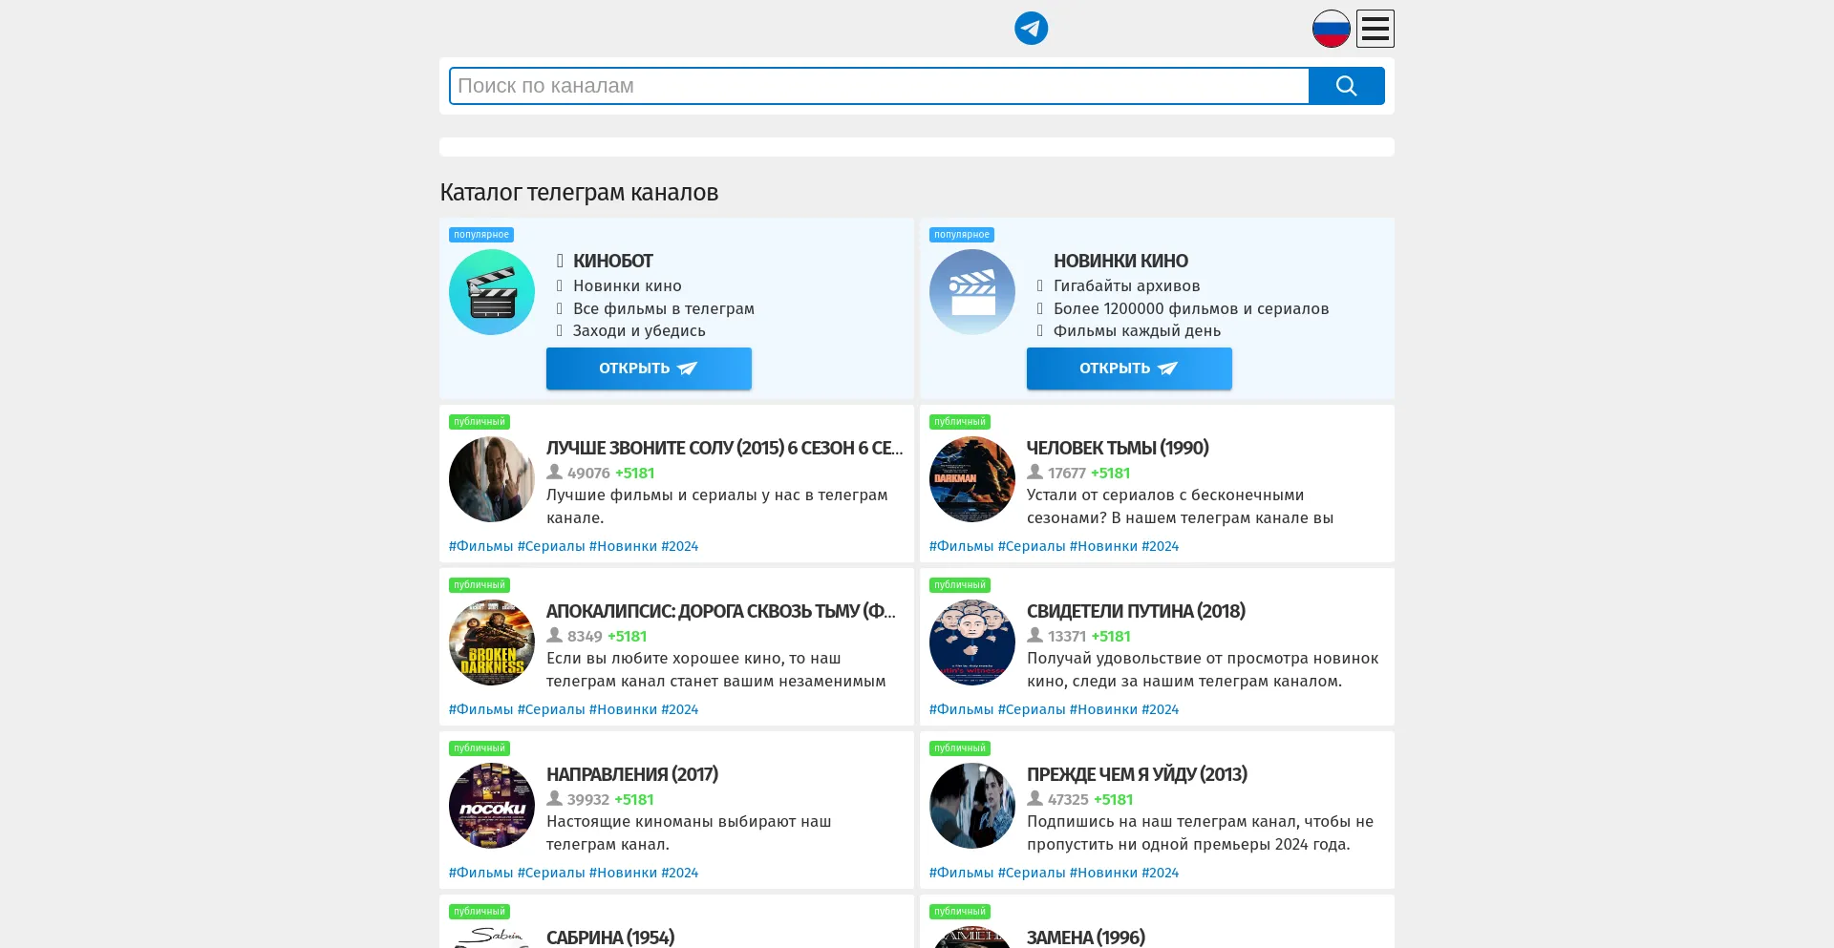The height and width of the screenshot is (948, 1834).
Task: Click публичный badge above ЧЕЛОВЕК ТЬМЫ
Action: (x=960, y=422)
